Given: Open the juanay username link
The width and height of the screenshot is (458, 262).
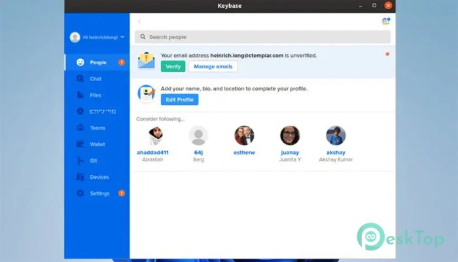Looking at the screenshot, I should point(290,153).
